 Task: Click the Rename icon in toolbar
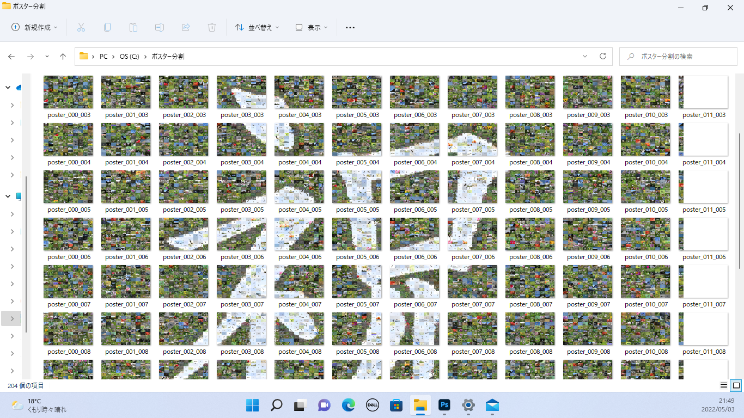160,27
